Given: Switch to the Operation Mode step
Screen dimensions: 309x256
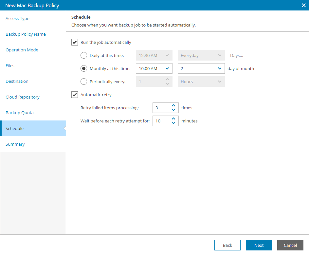Looking at the screenshot, I should click(x=22, y=50).
